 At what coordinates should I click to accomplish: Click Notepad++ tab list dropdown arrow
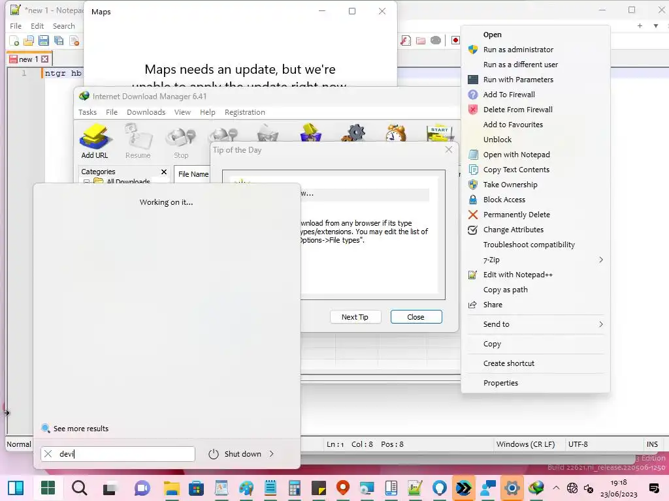(656, 26)
